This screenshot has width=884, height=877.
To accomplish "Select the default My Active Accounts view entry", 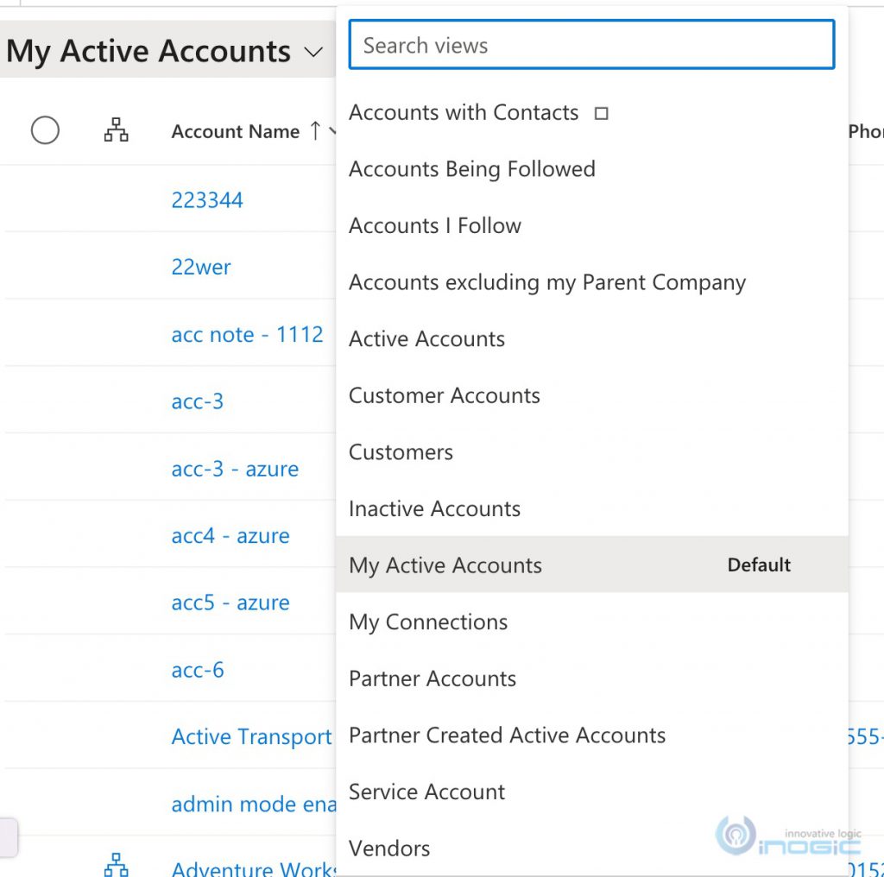I will click(x=445, y=565).
